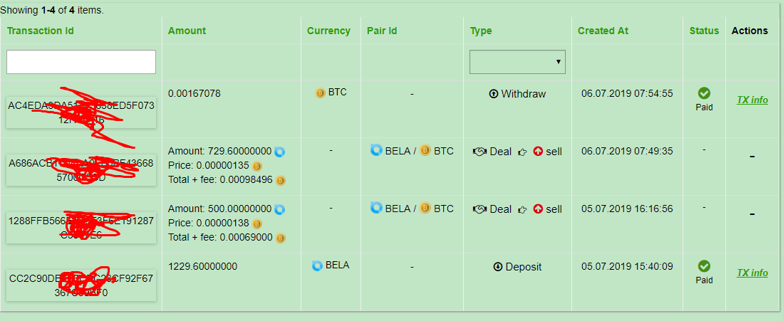Click the green Paid checkmark on Deposit row
This screenshot has width=783, height=321.
click(704, 266)
